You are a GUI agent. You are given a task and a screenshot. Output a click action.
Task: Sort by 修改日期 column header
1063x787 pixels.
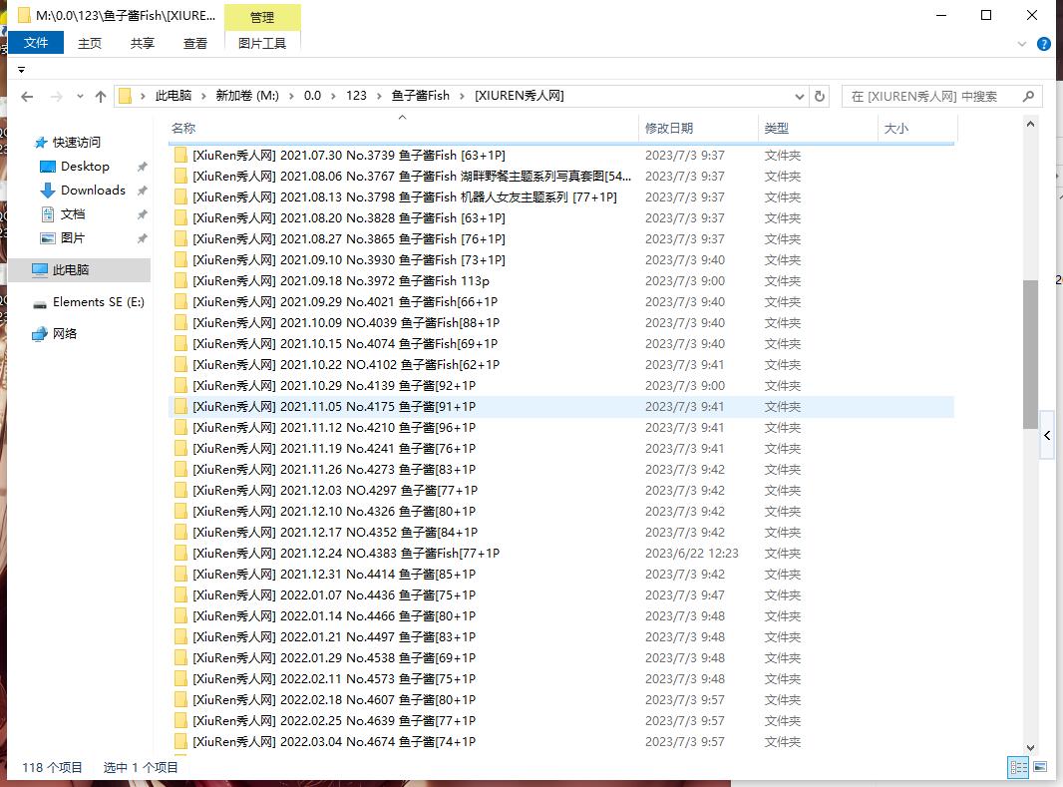click(698, 128)
